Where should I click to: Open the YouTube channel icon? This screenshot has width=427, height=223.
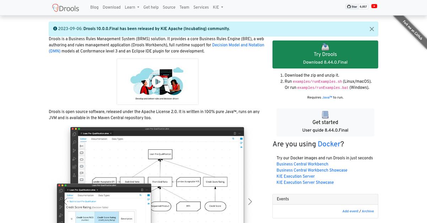point(374,6)
